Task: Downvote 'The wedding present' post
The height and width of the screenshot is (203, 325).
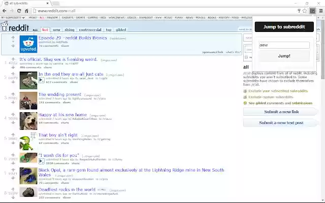Action: [13, 103]
